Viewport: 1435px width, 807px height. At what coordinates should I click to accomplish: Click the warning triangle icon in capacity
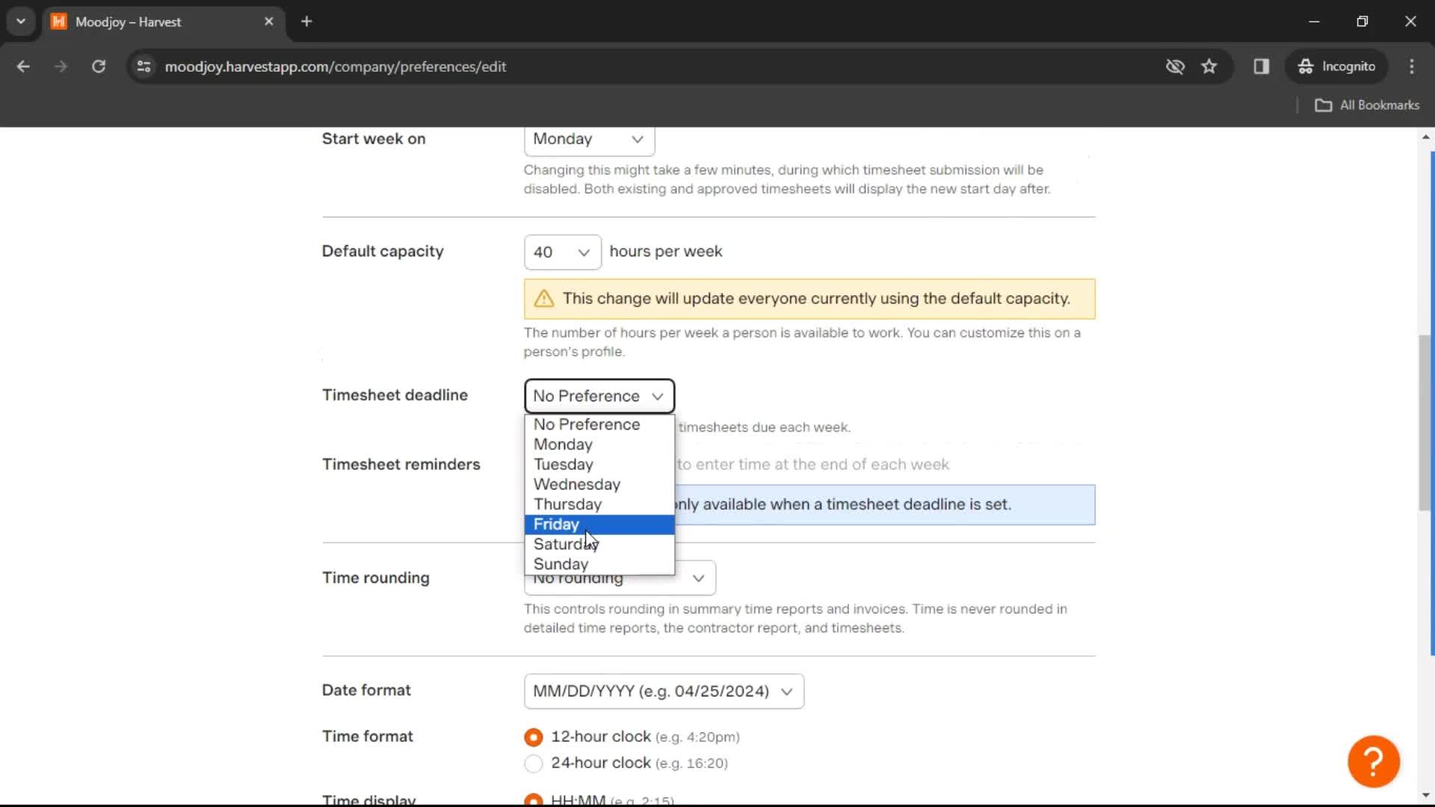click(544, 299)
